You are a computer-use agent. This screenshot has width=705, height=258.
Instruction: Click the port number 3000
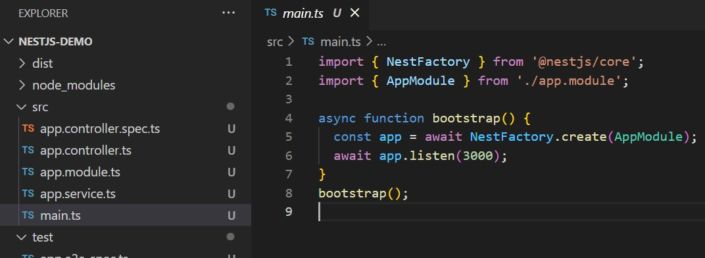click(477, 156)
